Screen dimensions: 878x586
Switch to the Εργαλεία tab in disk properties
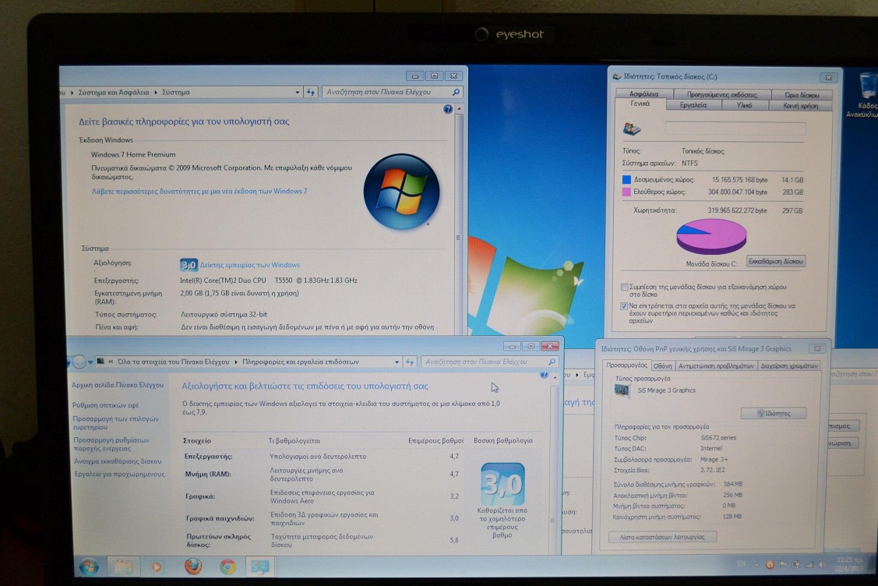(693, 104)
